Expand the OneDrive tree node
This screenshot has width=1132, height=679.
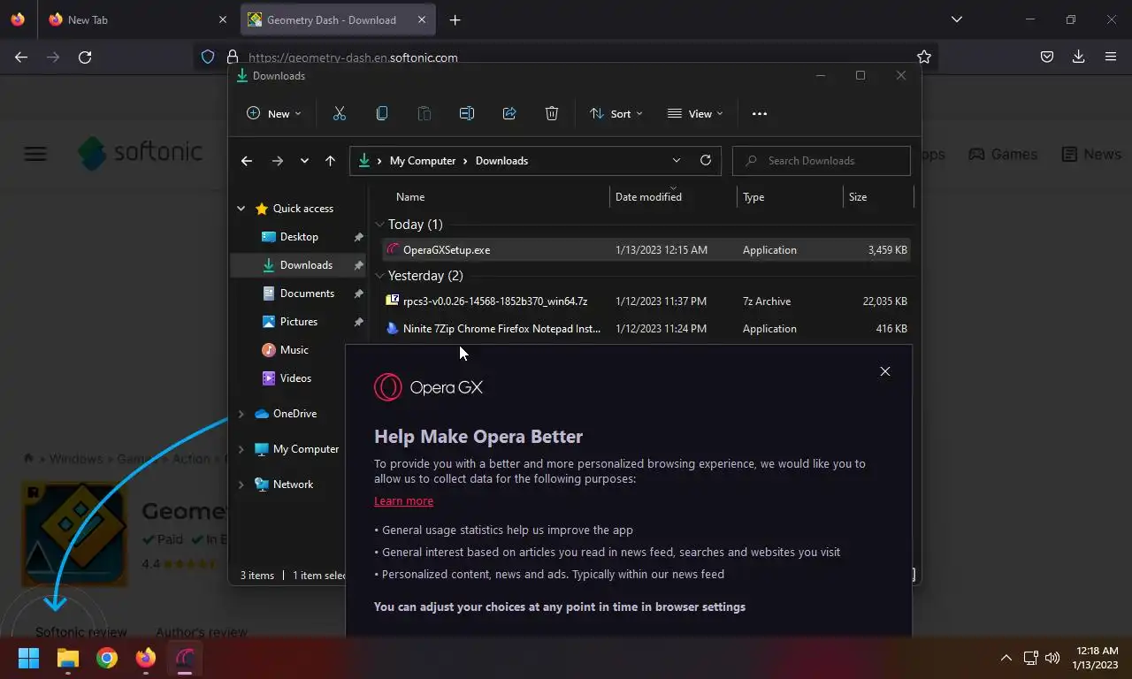tap(241, 414)
